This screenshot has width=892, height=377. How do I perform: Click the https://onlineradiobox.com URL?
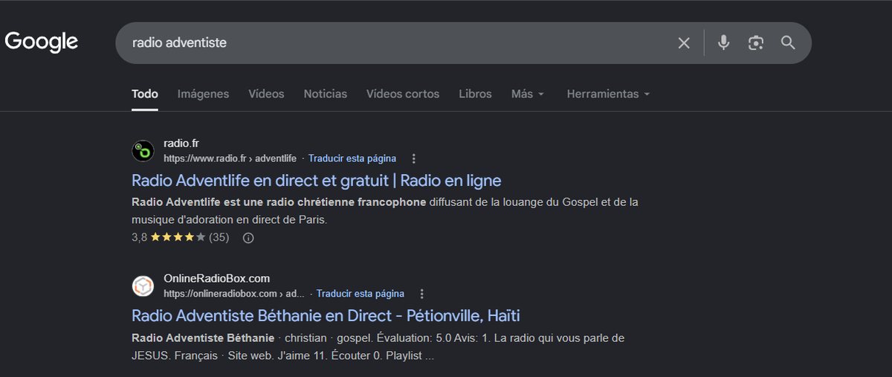(234, 294)
